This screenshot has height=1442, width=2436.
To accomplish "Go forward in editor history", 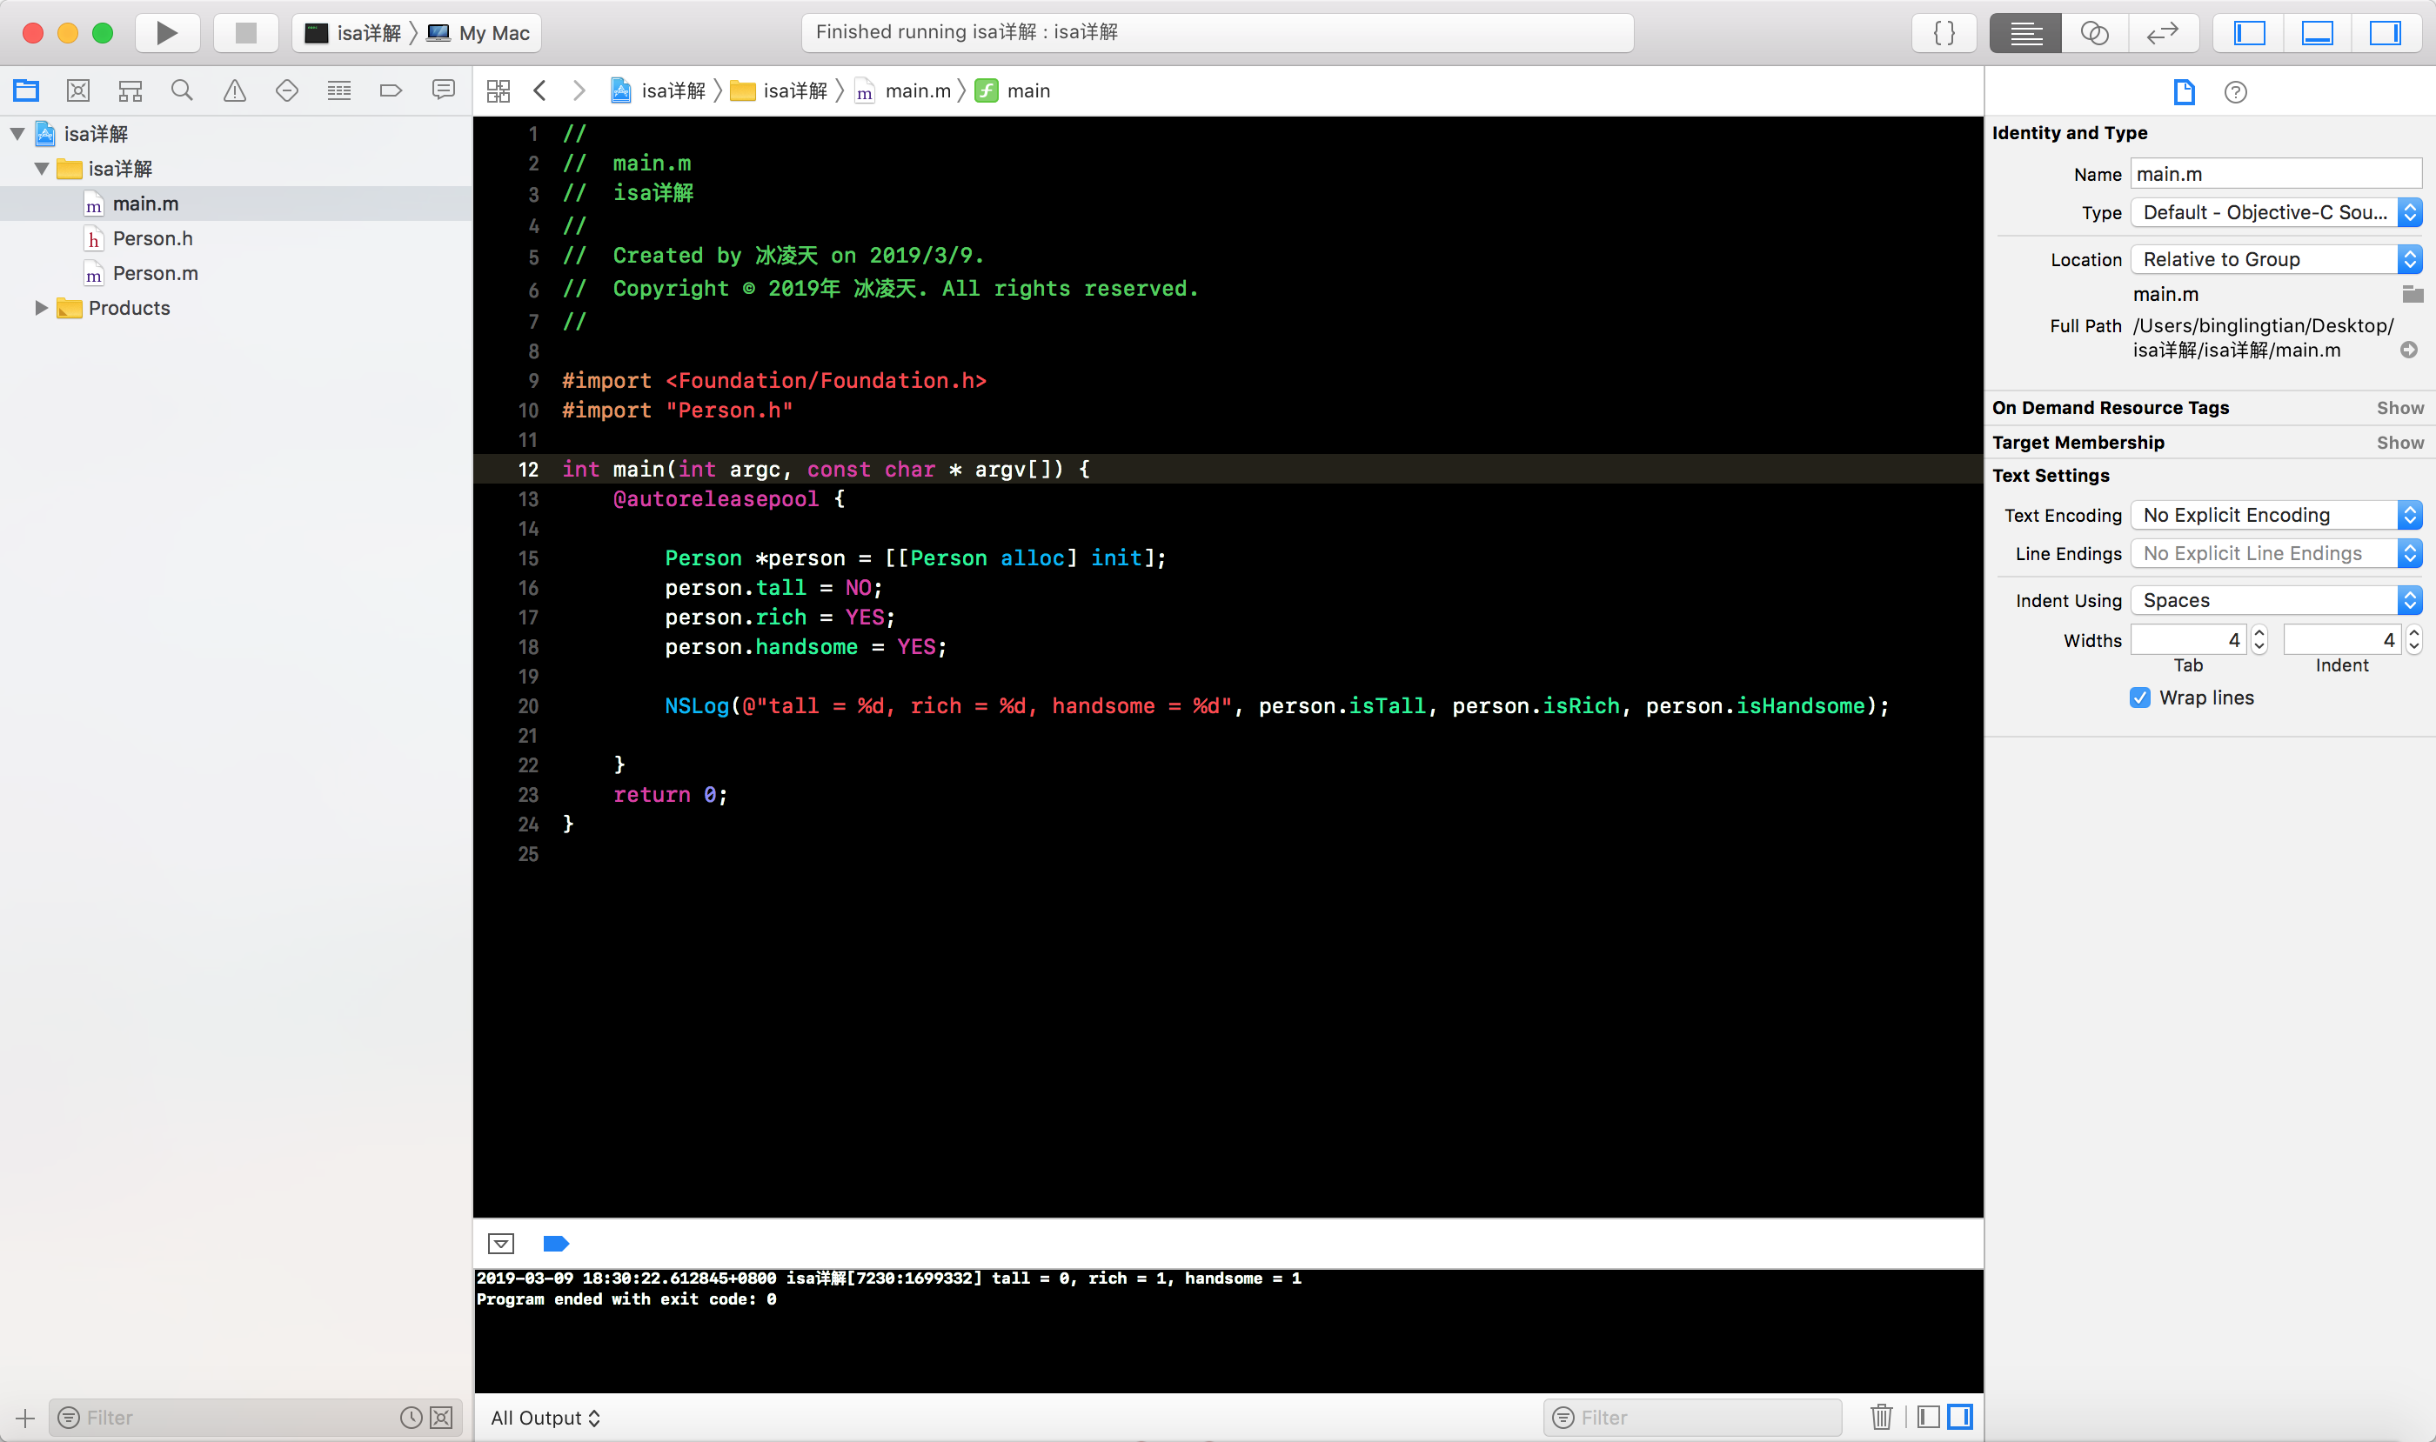I will [579, 90].
